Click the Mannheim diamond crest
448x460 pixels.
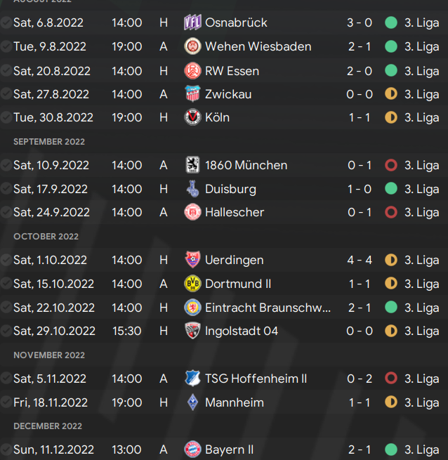click(192, 402)
